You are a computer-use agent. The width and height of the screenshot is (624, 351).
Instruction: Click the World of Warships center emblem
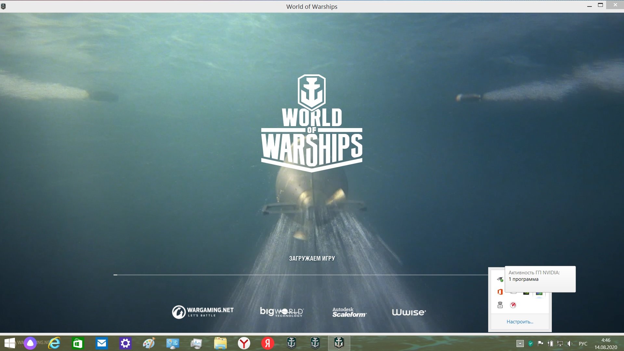click(312, 123)
